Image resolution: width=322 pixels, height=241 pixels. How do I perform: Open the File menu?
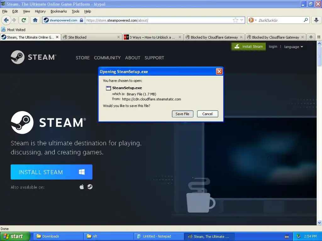5,11
